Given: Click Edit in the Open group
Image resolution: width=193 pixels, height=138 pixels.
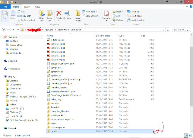Looking at the screenshot, I should (x=116, y=16).
